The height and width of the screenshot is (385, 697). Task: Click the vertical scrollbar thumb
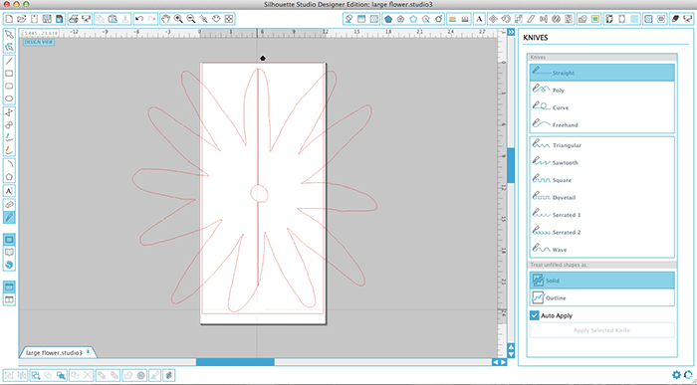click(511, 165)
